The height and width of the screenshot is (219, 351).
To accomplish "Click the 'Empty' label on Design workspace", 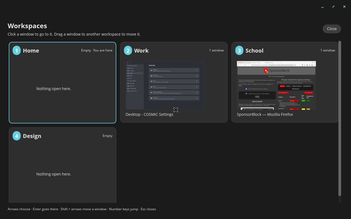I will [107, 136].
